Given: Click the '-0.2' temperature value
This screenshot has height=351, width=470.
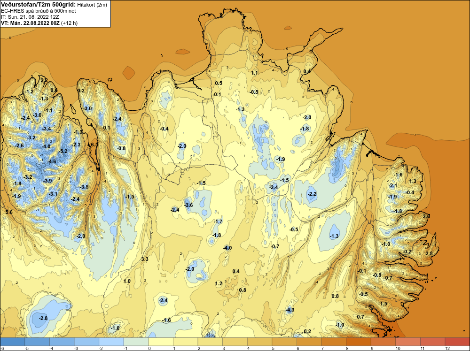Looking at the screenshot, I should pyautogui.click(x=407, y=252).
